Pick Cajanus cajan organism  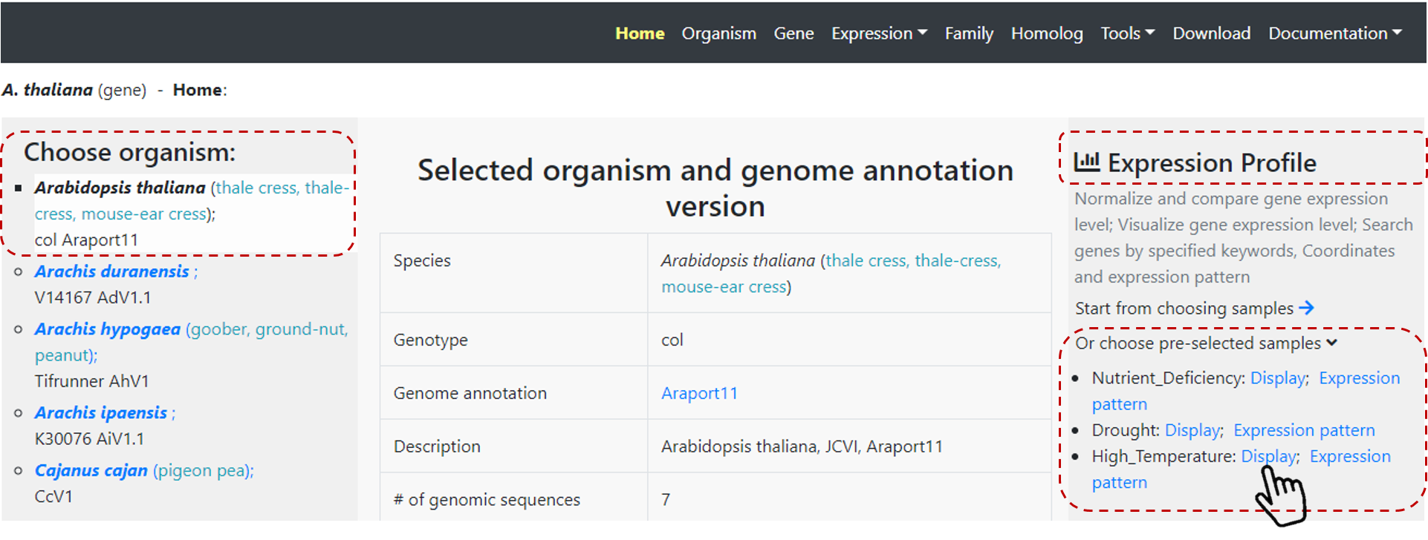click(91, 470)
